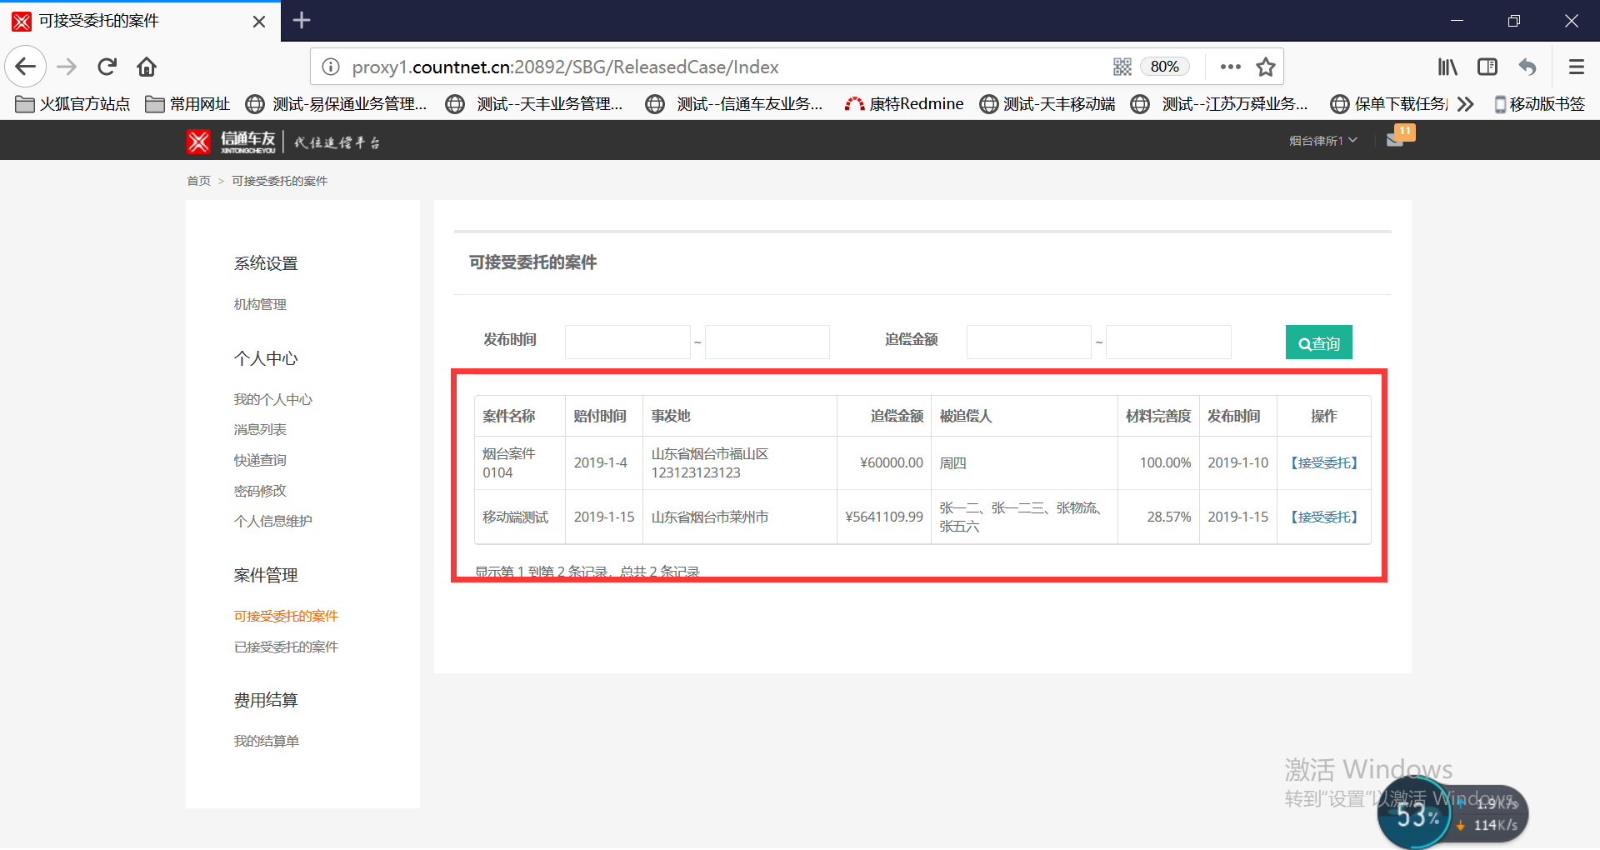Open 个人信息维护 sidebar item
The width and height of the screenshot is (1600, 850).
tap(273, 522)
